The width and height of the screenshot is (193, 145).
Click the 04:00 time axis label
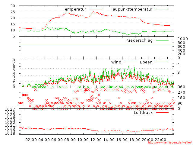coord(44,140)
